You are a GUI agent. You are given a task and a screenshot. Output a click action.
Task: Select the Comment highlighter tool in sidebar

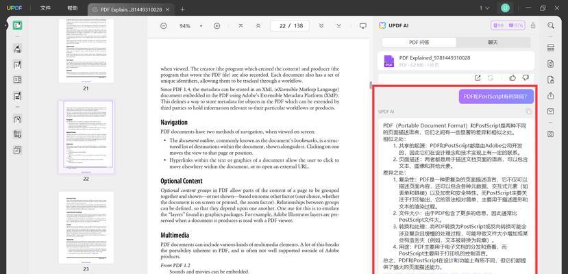pyautogui.click(x=17, y=48)
